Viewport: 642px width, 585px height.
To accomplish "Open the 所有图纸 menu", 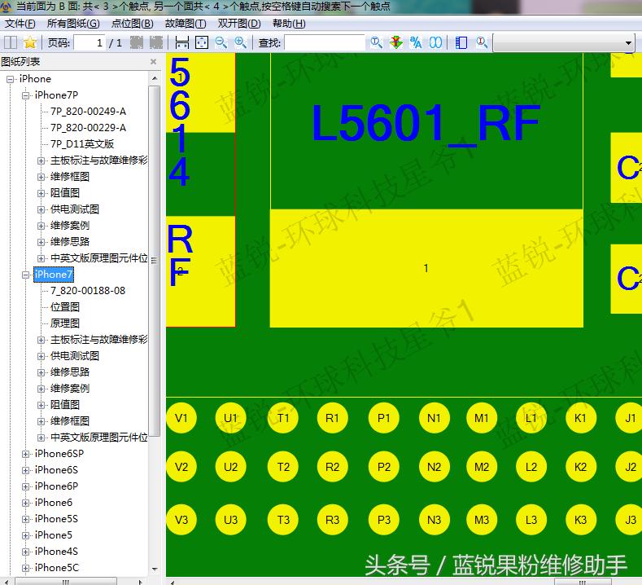I will pyautogui.click(x=72, y=24).
